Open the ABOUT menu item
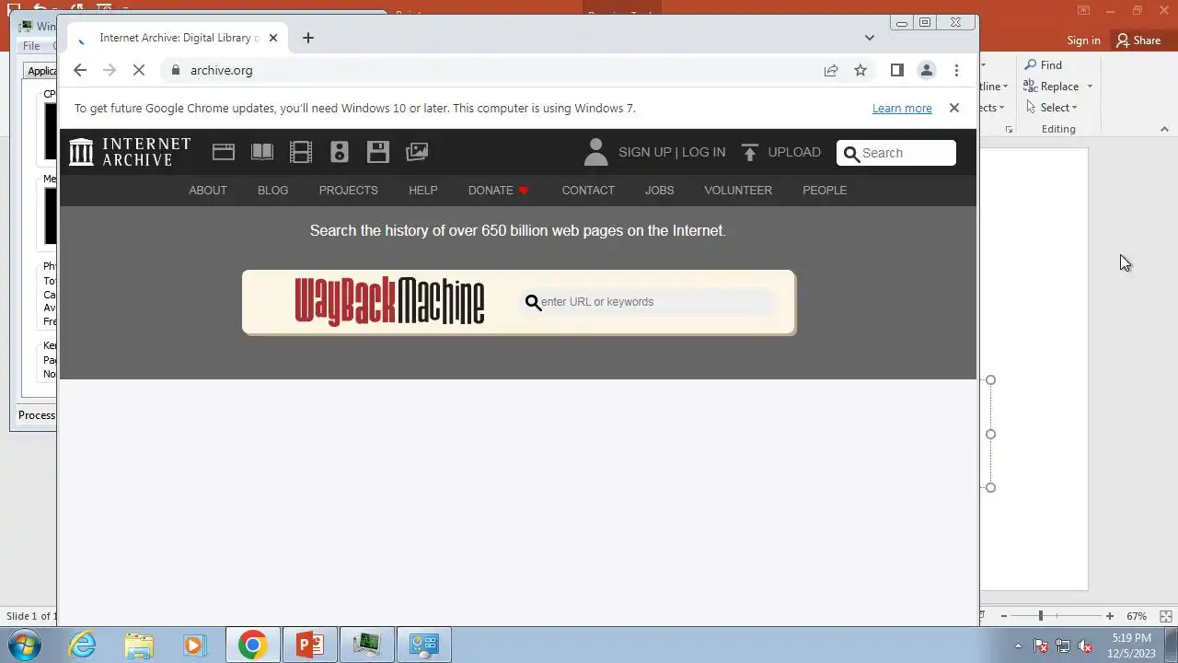The image size is (1178, 663). [208, 191]
